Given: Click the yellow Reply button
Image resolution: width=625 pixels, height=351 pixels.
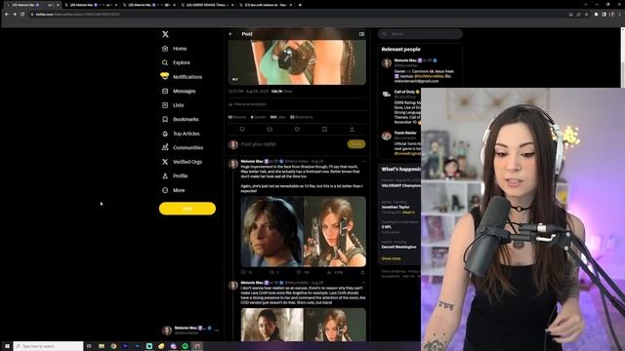Looking at the screenshot, I should coord(356,144).
